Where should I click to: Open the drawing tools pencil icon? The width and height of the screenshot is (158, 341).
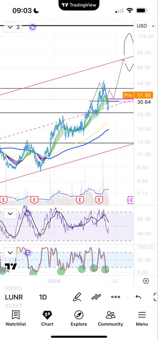coord(77,297)
